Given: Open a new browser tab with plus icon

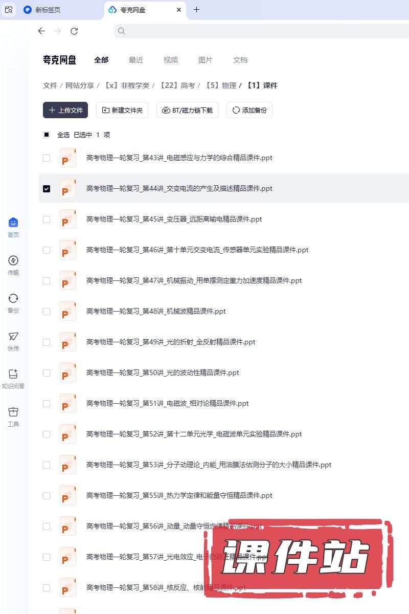Looking at the screenshot, I should [x=196, y=10].
